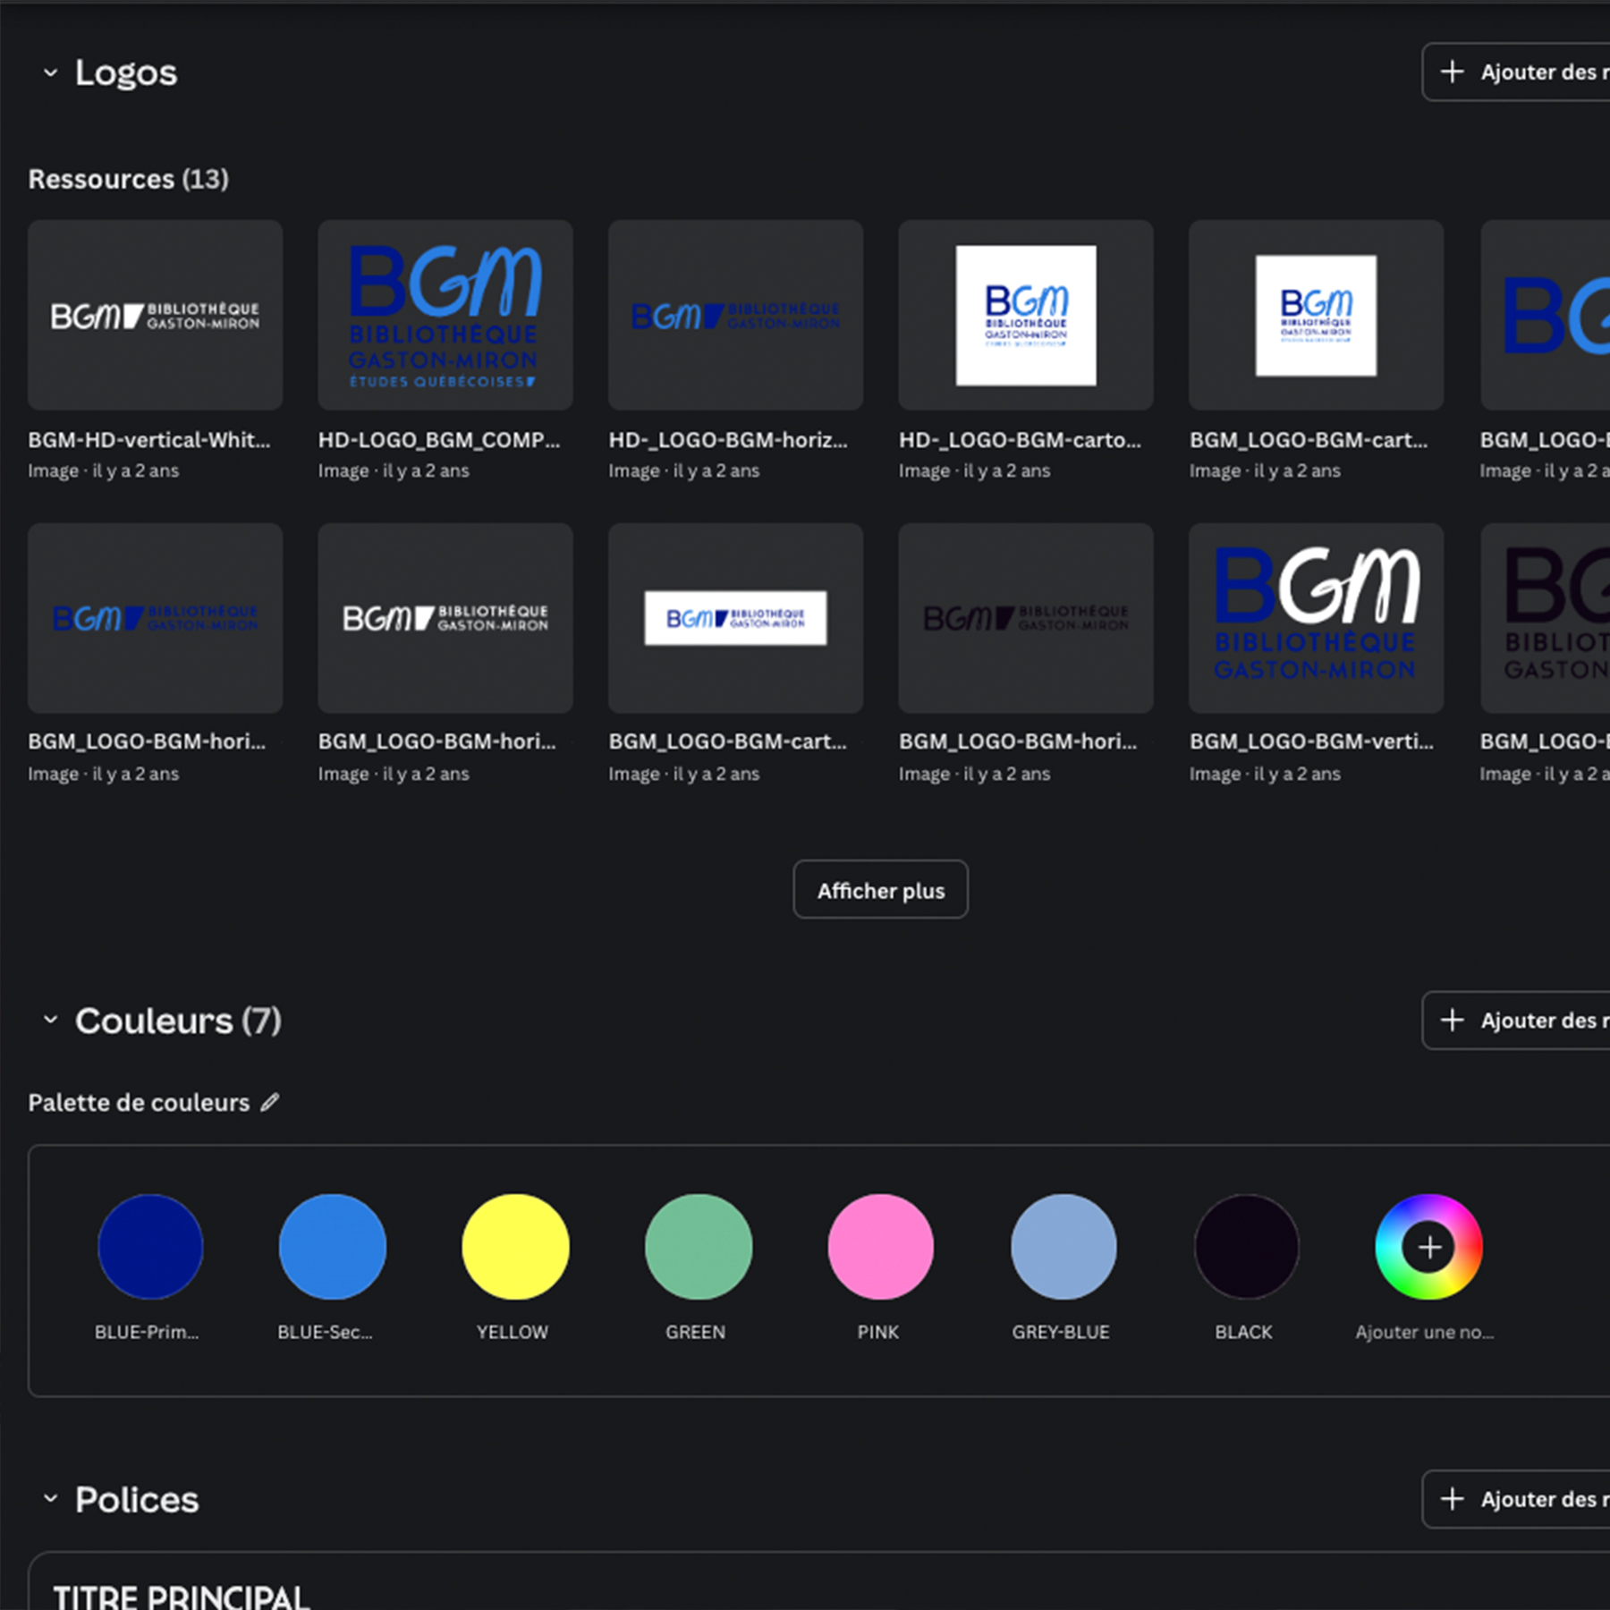This screenshot has height=1610, width=1610.
Task: Open first-row BGM_LOGO-BGM-cart... white square thumbnail
Action: pos(1316,315)
